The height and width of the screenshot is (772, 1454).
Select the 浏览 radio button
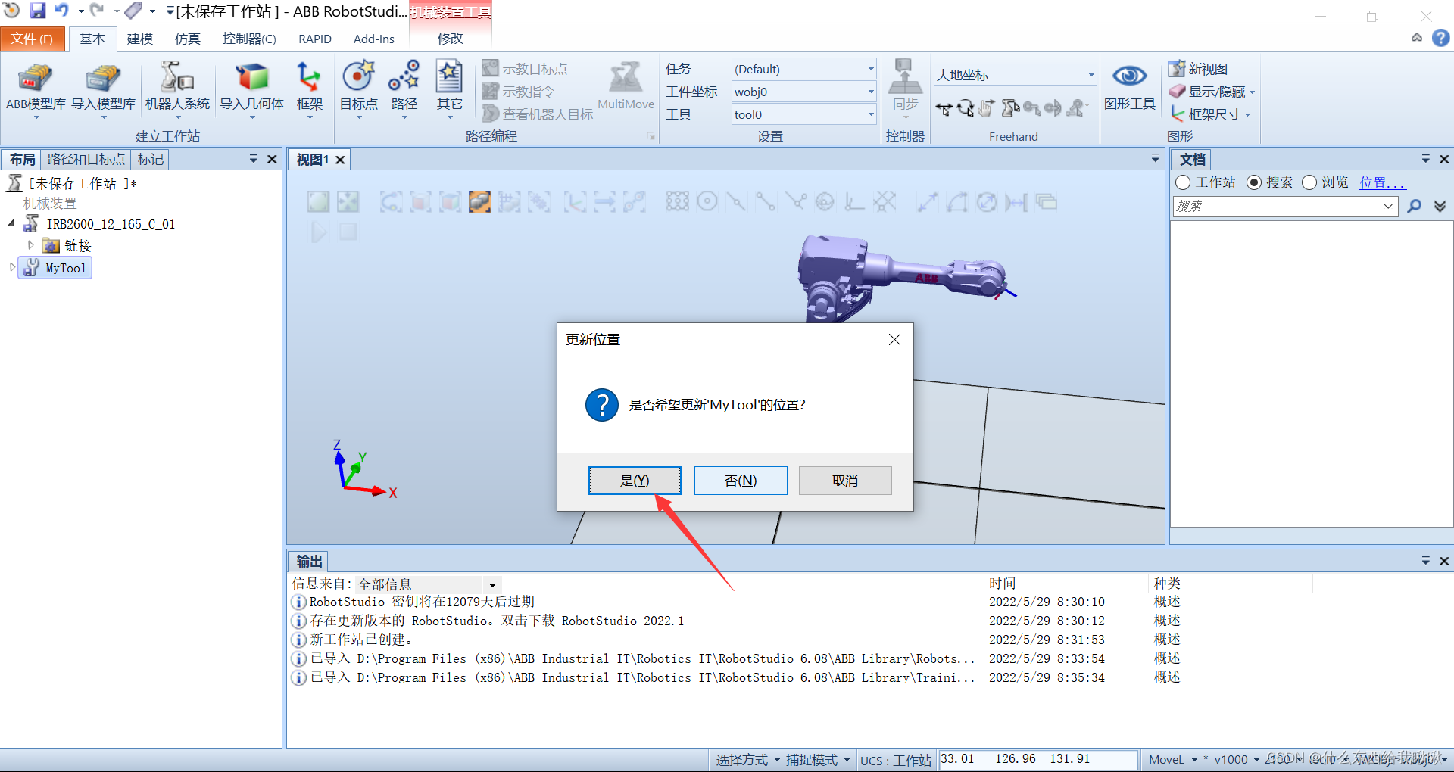[x=1309, y=182]
